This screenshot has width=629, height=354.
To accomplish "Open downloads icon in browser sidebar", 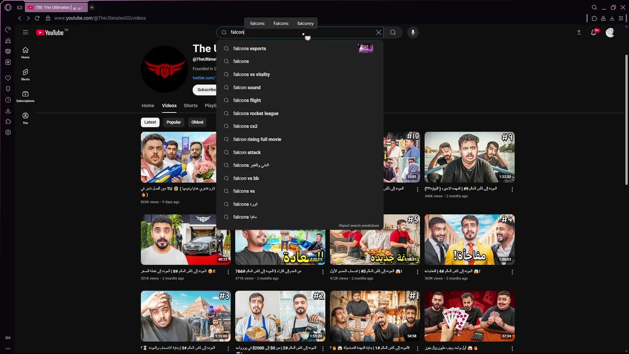I will [8, 111].
